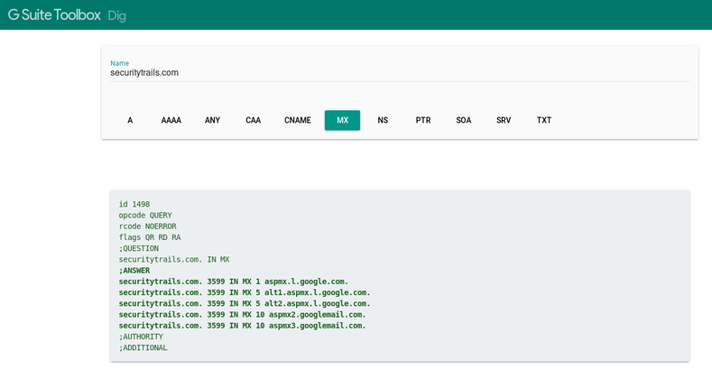Image resolution: width=712 pixels, height=379 pixels.
Task: Select the TXT record type button
Action: point(544,120)
